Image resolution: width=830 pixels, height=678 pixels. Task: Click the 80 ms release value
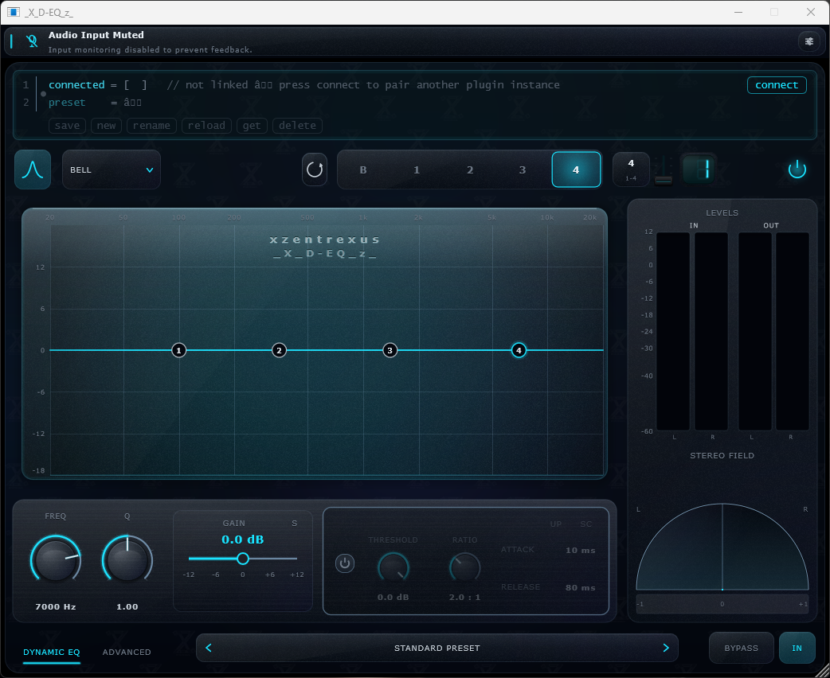[x=580, y=588]
